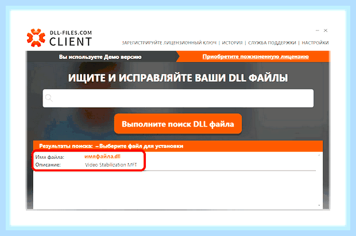Click the magnifier icon in search box
Viewport: 356px width, 236px height.
(49, 98)
